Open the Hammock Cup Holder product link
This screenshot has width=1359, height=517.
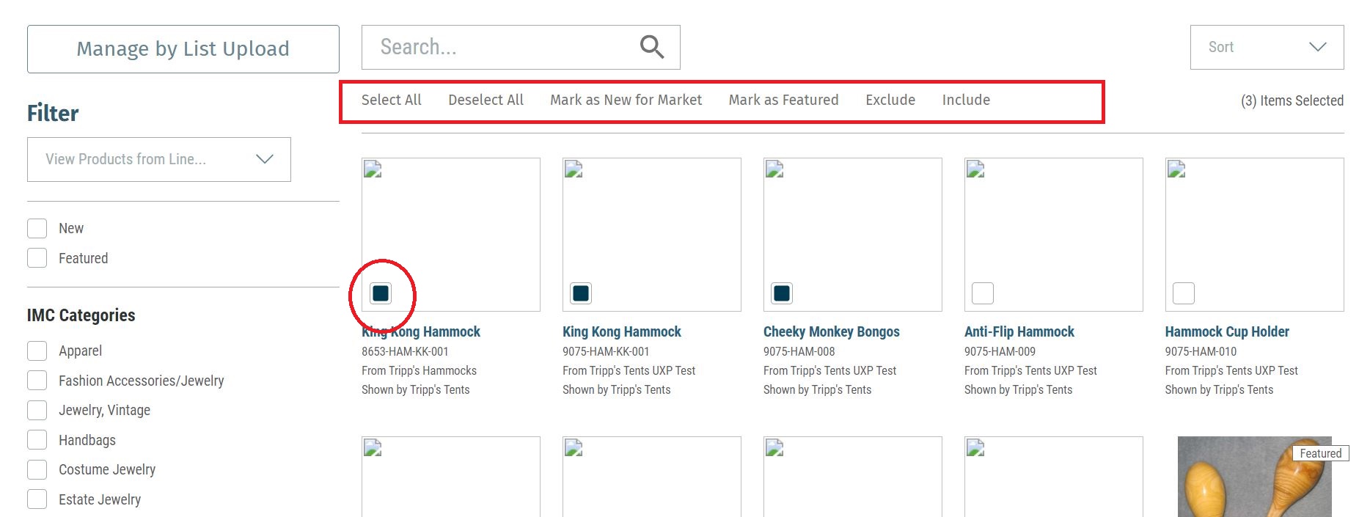point(1227,331)
